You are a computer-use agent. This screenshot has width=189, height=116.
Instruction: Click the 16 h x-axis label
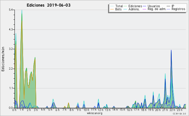[129, 110]
